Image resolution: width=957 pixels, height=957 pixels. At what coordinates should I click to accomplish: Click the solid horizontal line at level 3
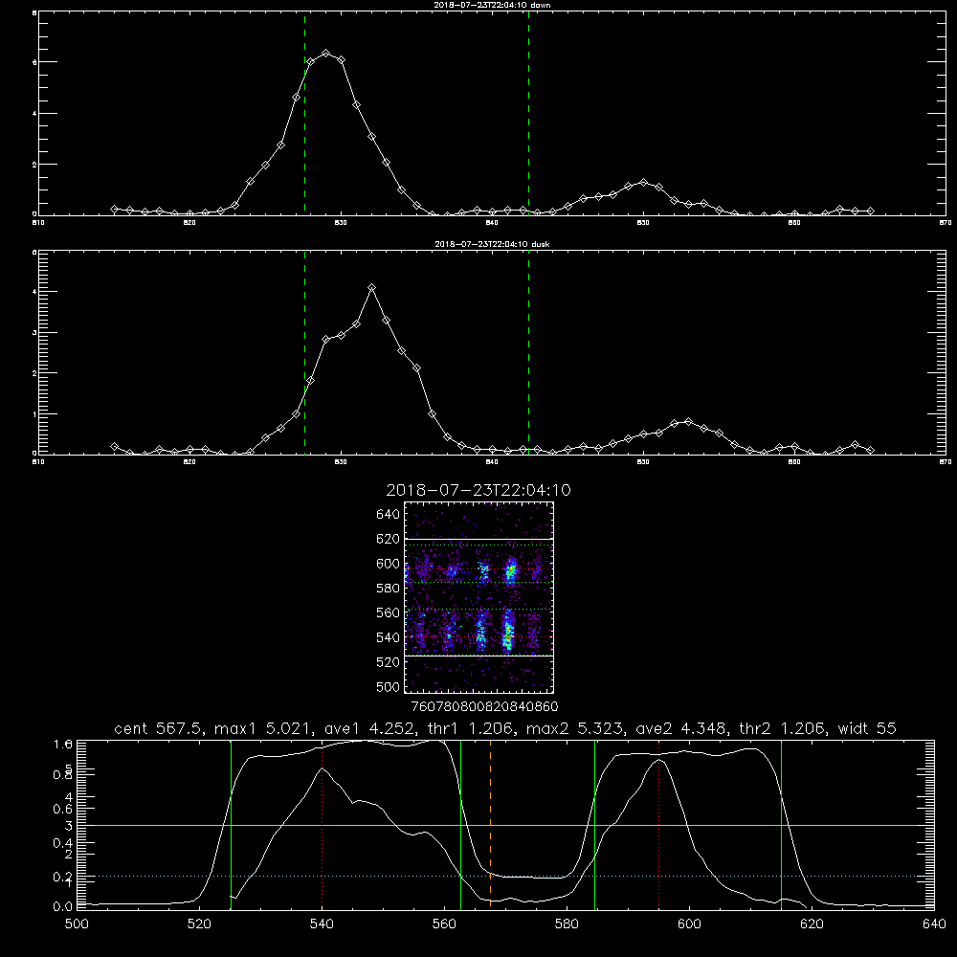[x=505, y=825]
